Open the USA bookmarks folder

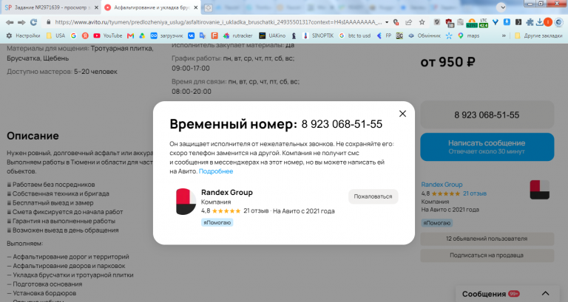55,35
